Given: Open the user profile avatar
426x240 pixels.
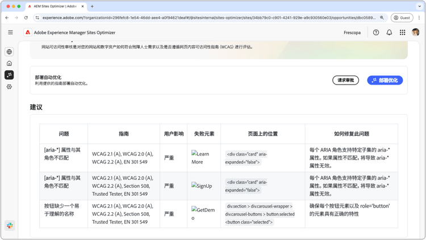Looking at the screenshot, I should point(415,32).
